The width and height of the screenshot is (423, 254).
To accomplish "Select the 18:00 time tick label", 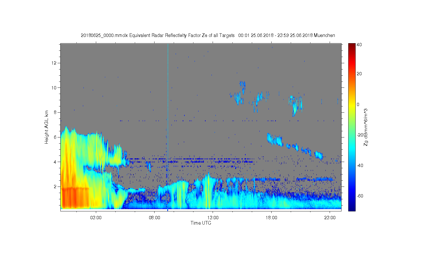I will point(272,218).
